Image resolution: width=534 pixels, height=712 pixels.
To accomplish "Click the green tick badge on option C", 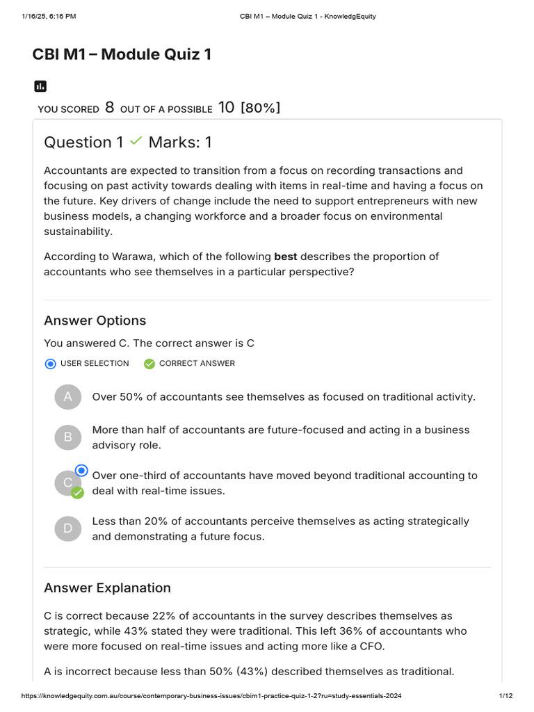I will coord(78,492).
